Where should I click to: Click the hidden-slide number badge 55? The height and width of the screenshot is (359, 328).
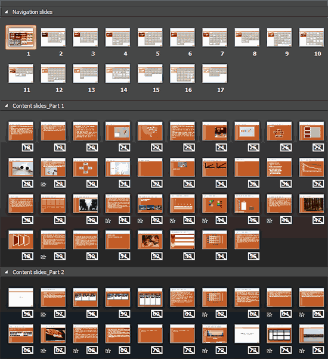pos(253,256)
